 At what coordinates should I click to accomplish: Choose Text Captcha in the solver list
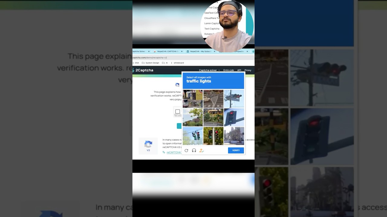click(212, 29)
